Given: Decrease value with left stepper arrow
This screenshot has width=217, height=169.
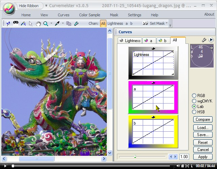Looking at the screenshot, I should pos(171,157).
